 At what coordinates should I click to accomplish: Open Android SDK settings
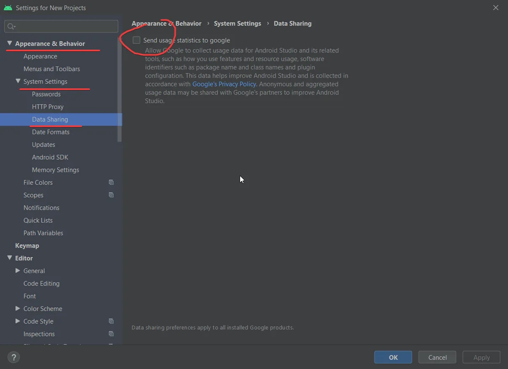[50, 157]
